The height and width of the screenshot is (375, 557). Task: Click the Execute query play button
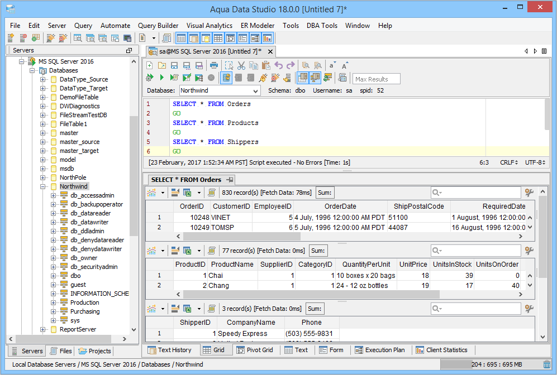point(162,78)
